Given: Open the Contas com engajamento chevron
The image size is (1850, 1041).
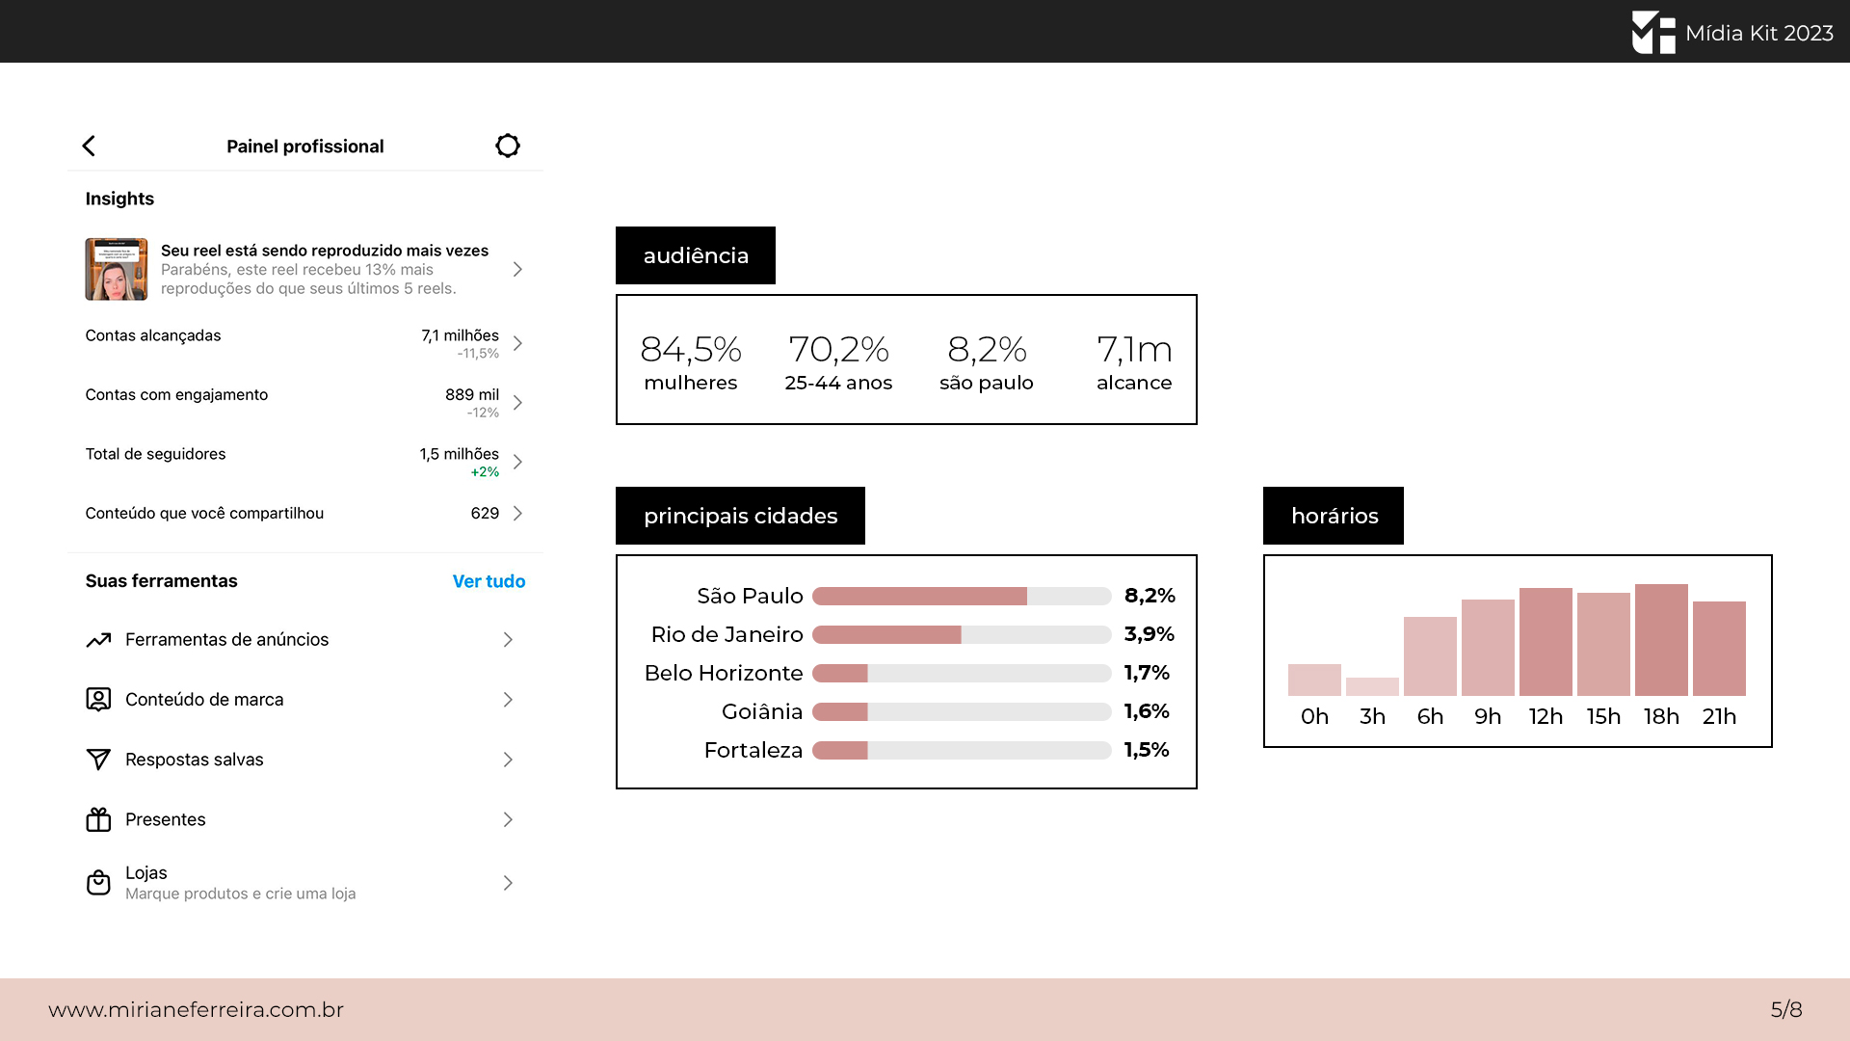Looking at the screenshot, I should click(517, 402).
